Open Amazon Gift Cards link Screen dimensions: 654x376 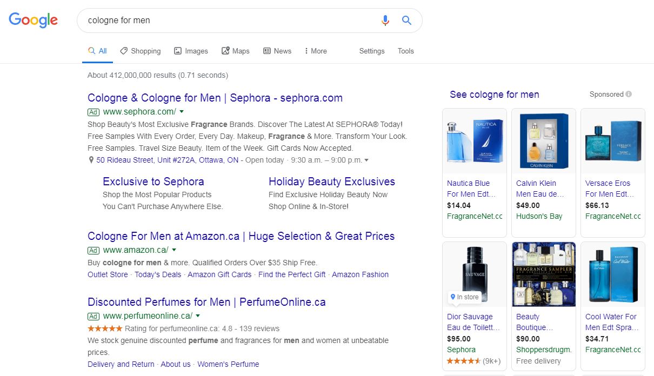(219, 274)
